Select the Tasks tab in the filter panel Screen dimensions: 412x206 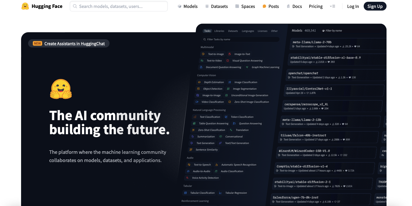coord(207,31)
